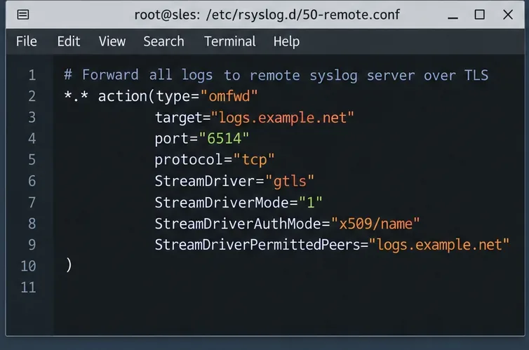Click the comment line about forwarding logs over TLS

[276, 75]
